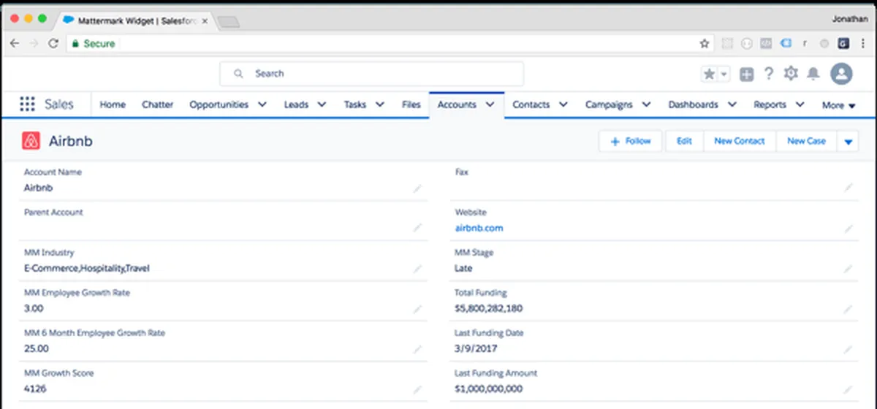Open the Setup gear icon

coord(791,74)
